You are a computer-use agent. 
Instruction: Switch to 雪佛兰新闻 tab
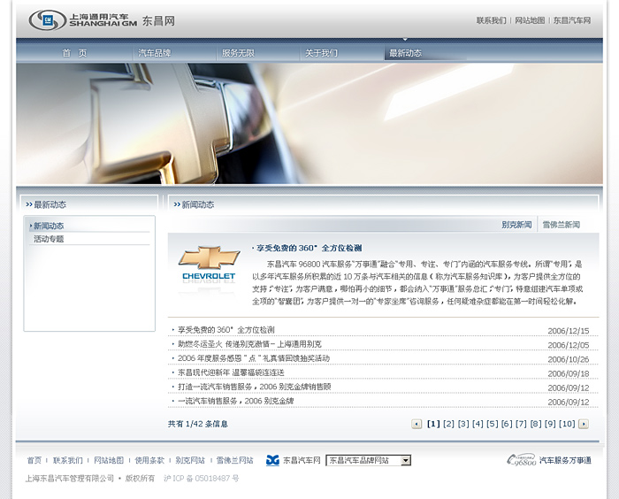[x=561, y=225]
